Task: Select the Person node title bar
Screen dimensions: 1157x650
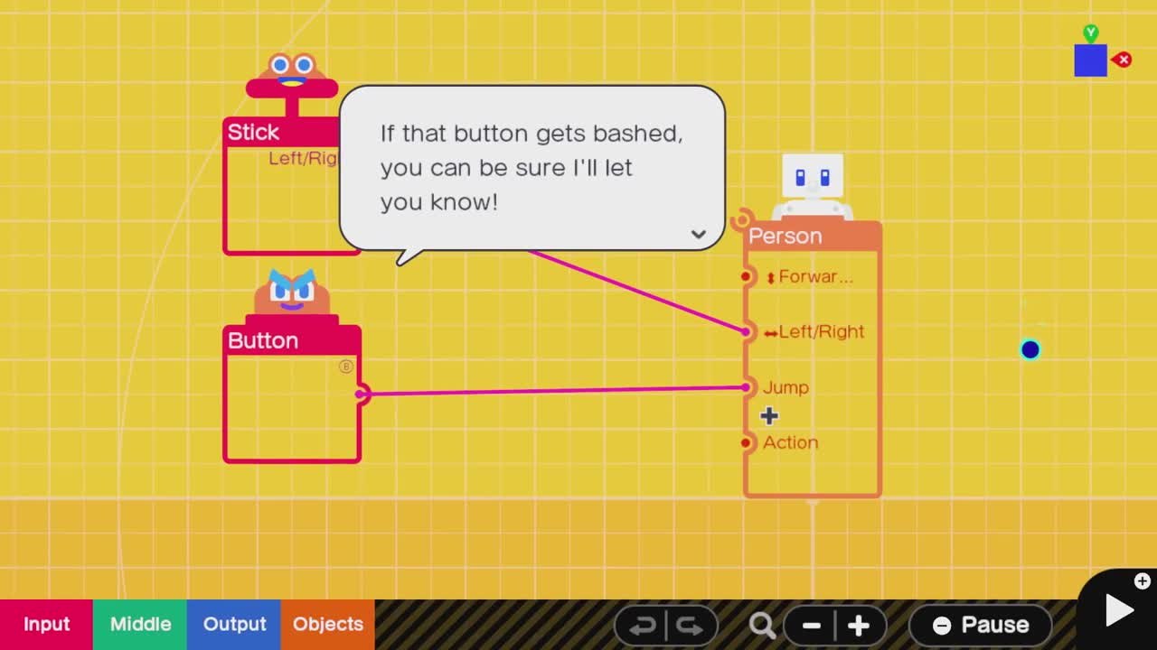Action: (813, 236)
